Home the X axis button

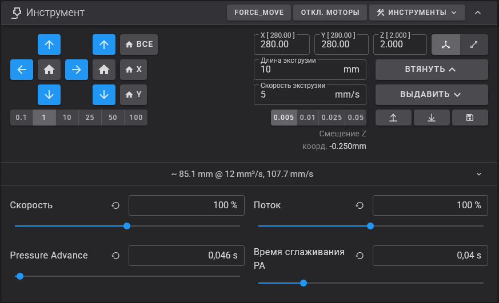pyautogui.click(x=133, y=70)
